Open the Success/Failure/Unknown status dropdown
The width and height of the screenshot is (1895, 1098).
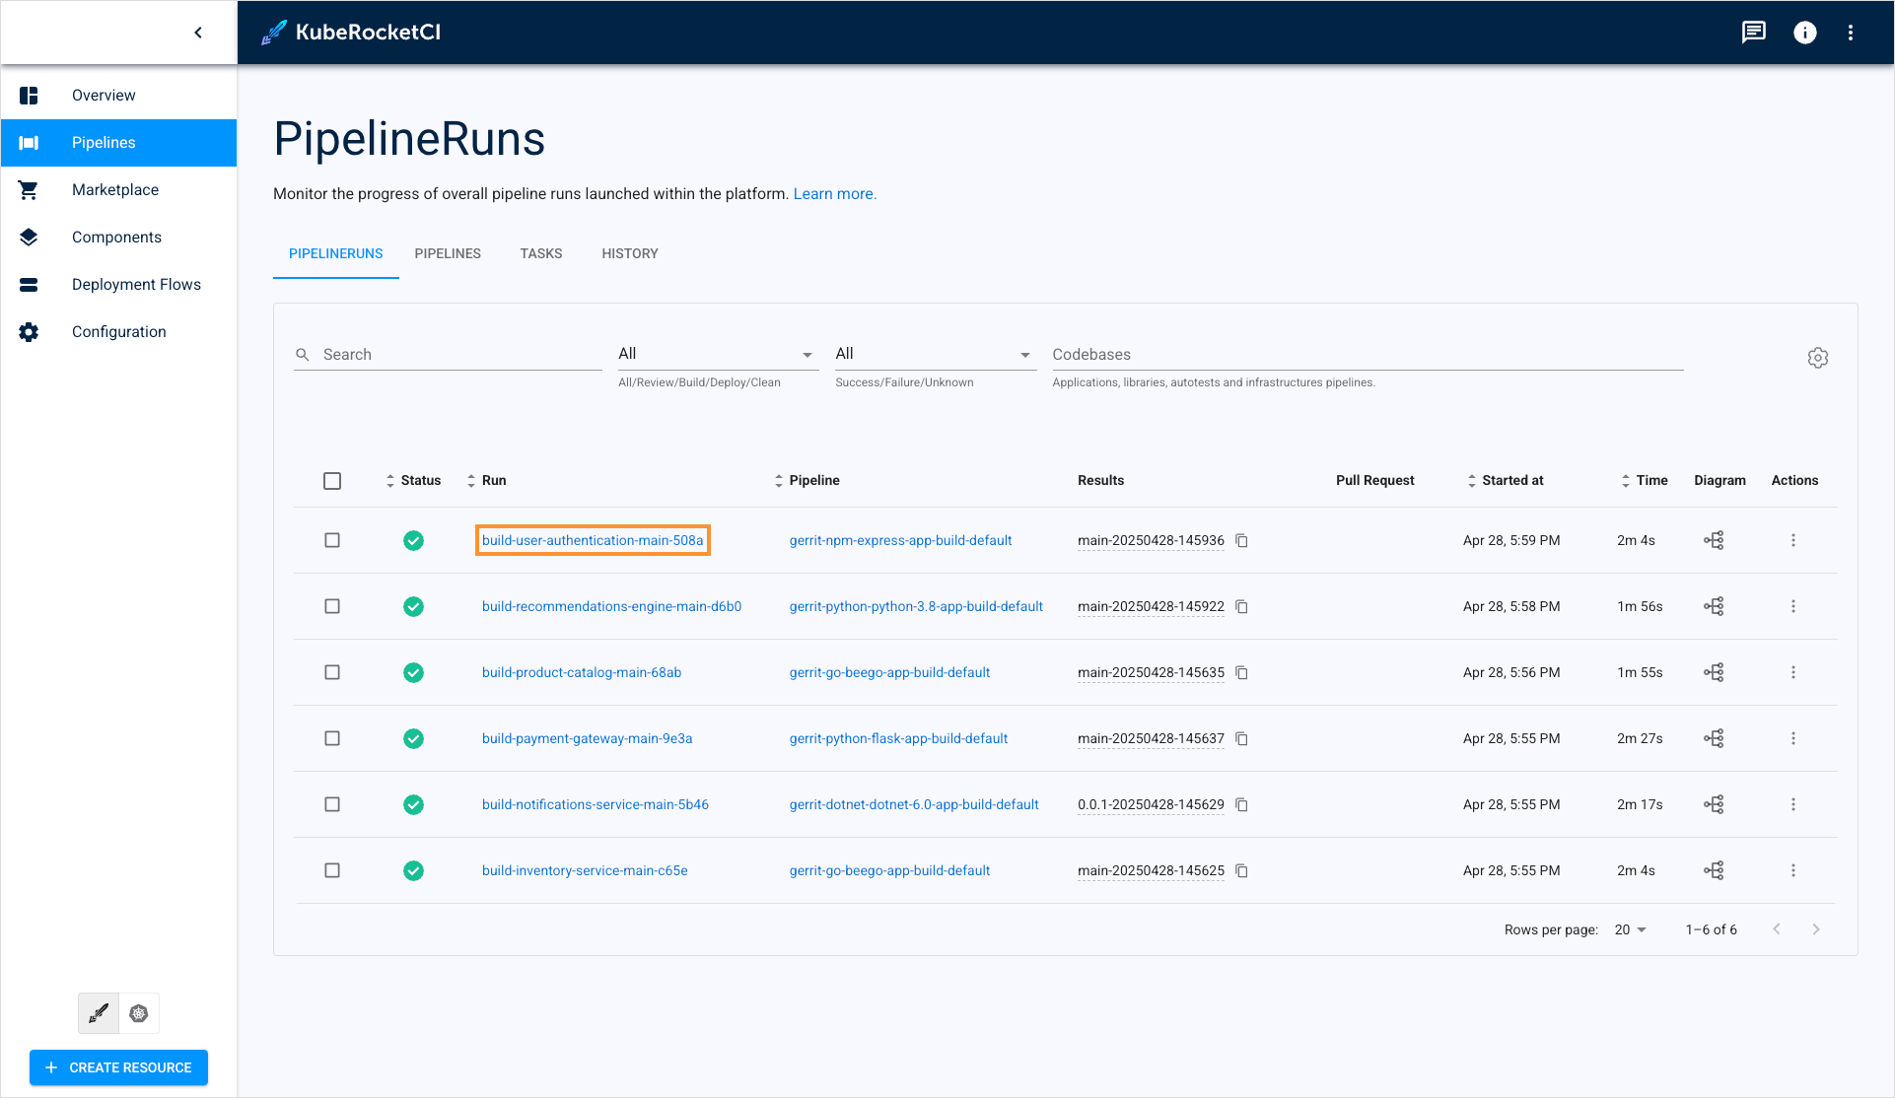[x=933, y=354]
